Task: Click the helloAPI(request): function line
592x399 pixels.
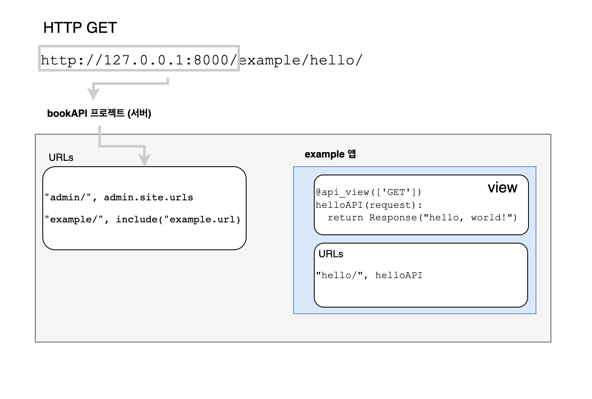Action: tap(369, 205)
